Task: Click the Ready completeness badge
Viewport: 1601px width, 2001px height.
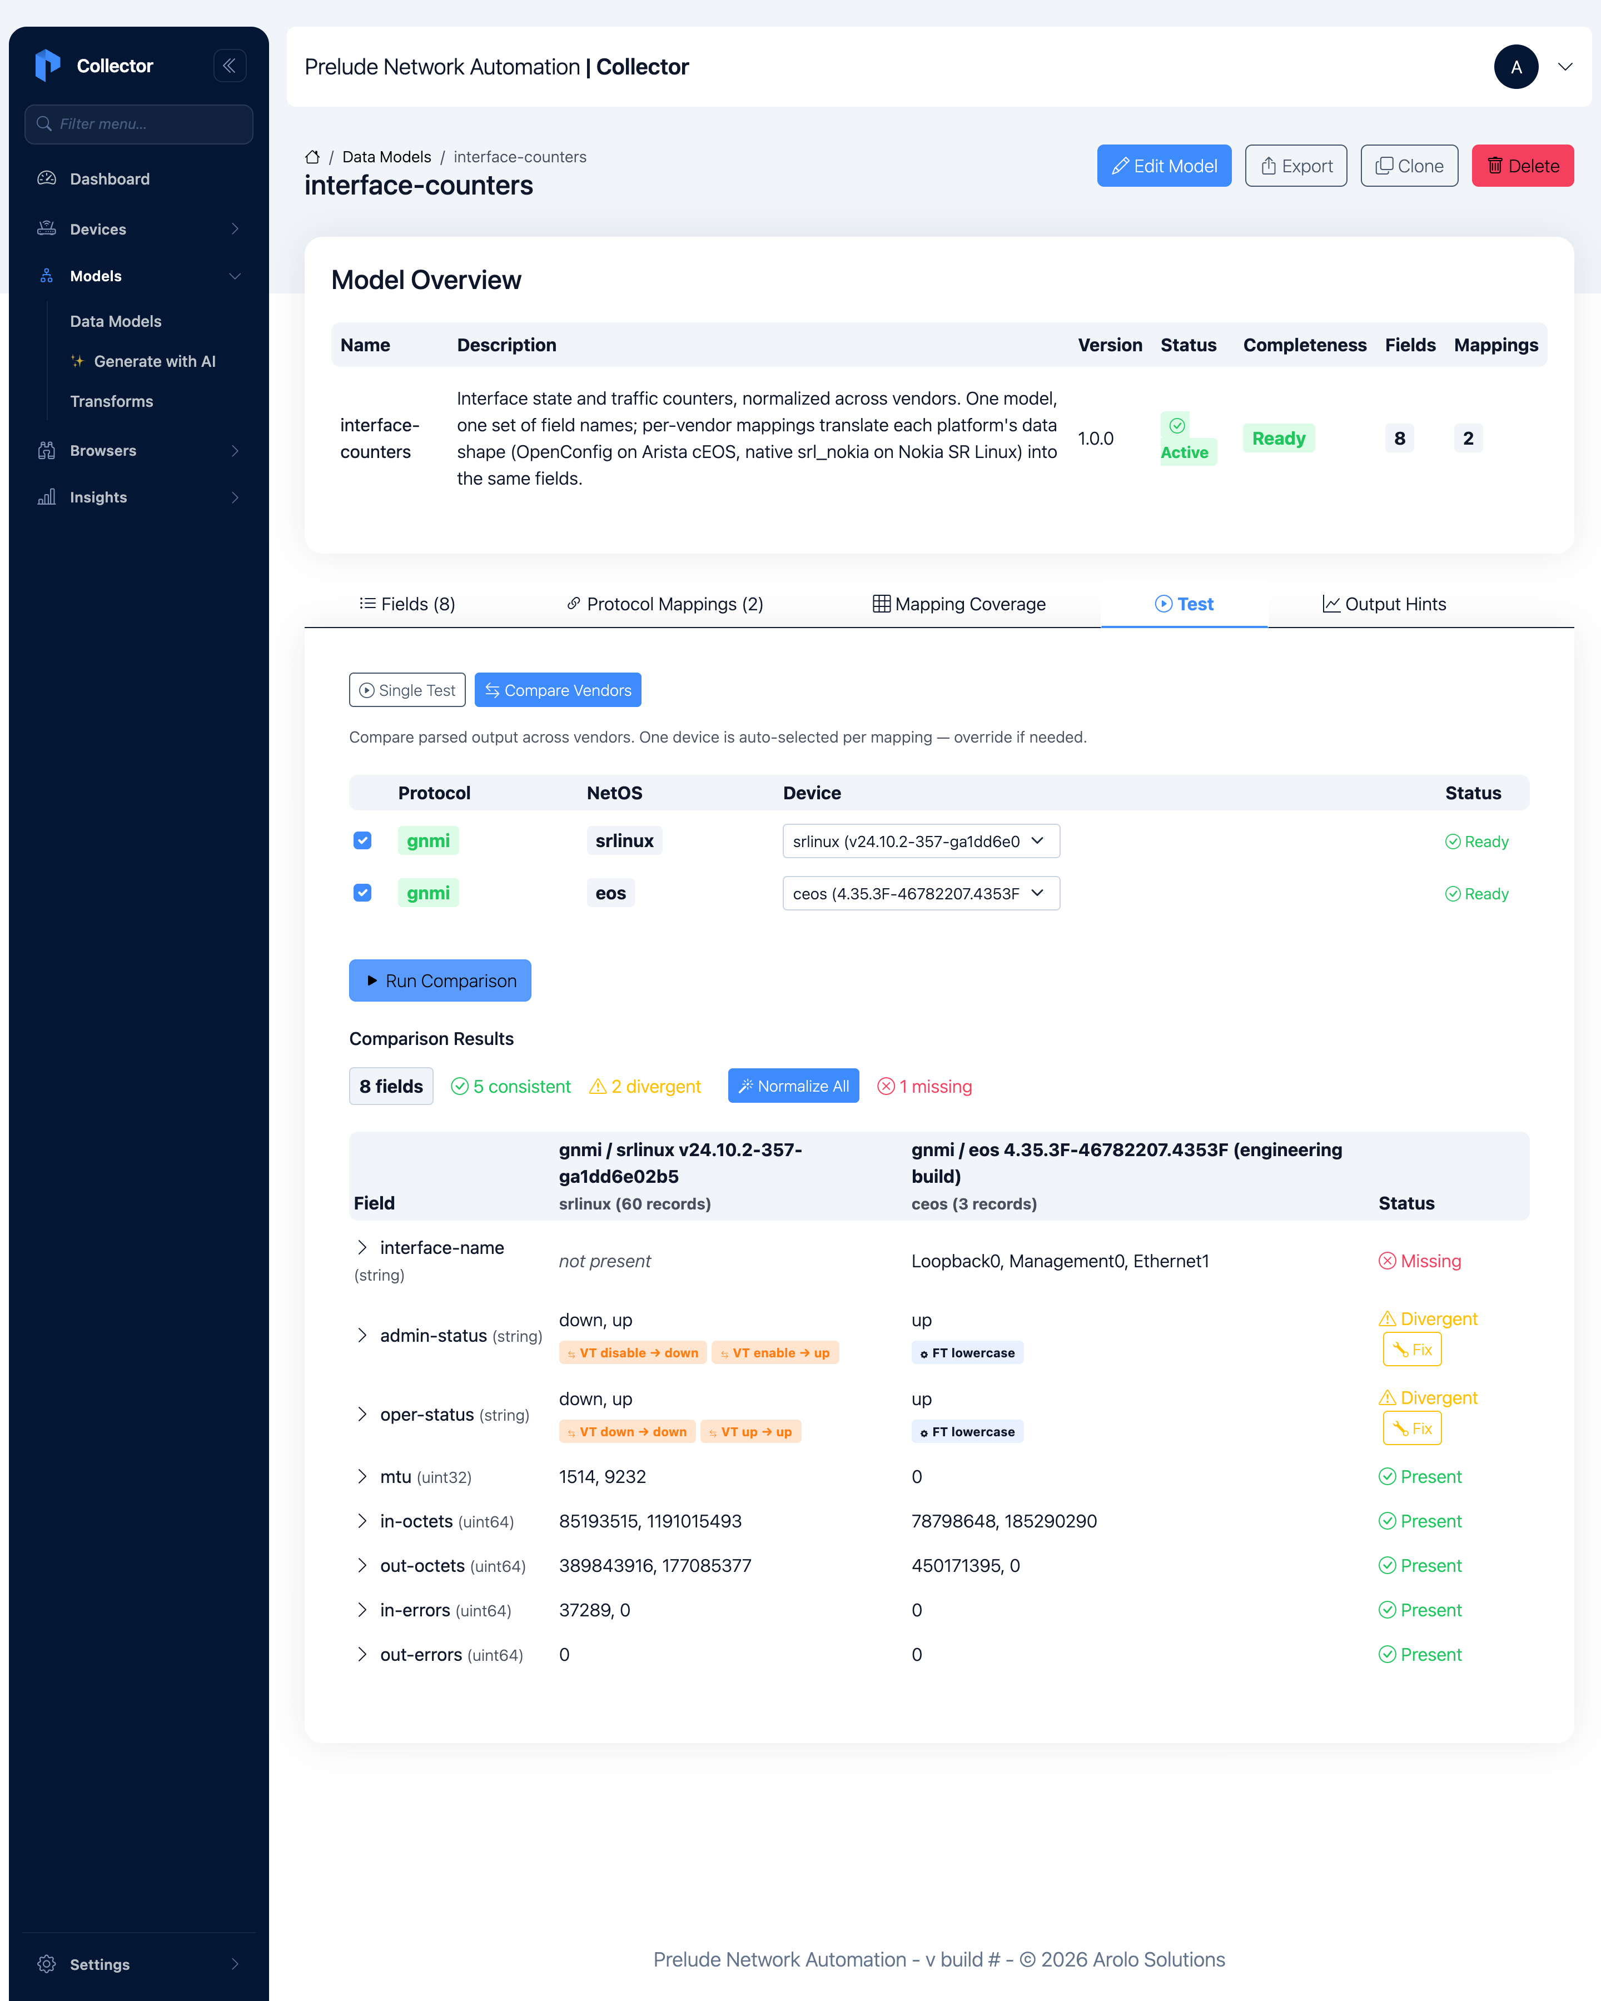Action: tap(1278, 439)
